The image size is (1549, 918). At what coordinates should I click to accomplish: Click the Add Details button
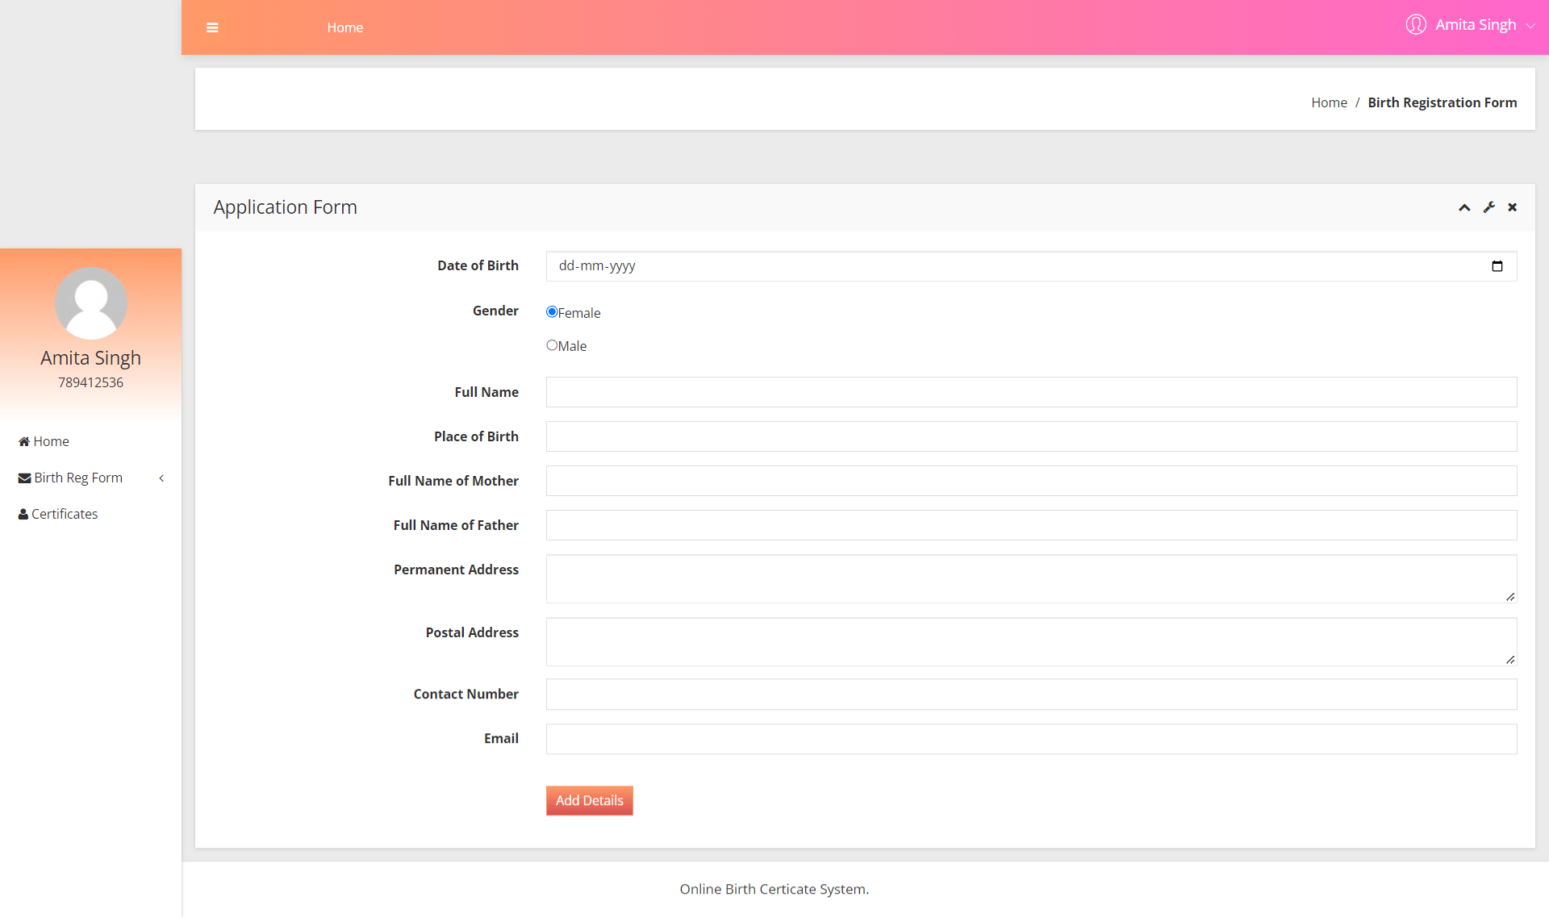coord(589,800)
